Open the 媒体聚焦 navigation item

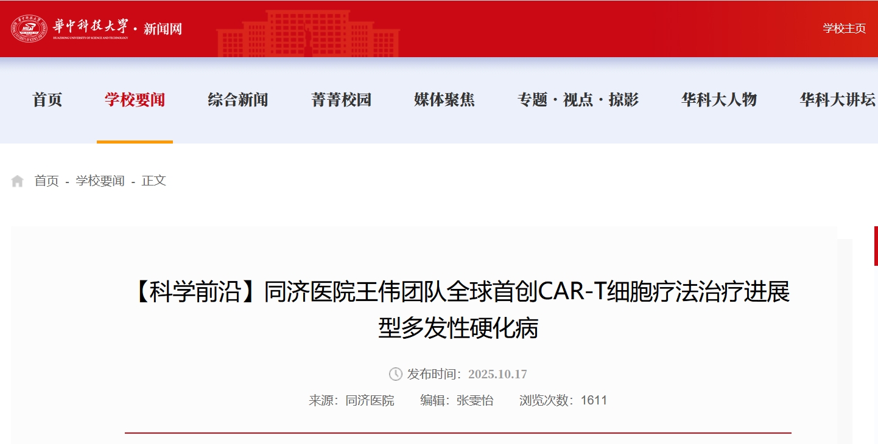pyautogui.click(x=444, y=100)
